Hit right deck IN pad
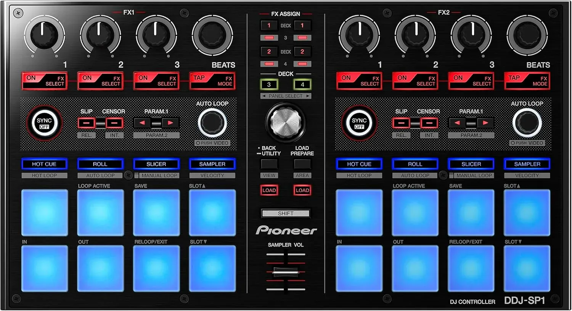The image size is (572, 311). [359, 269]
